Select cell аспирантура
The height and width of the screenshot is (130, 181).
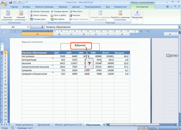click(x=37, y=60)
